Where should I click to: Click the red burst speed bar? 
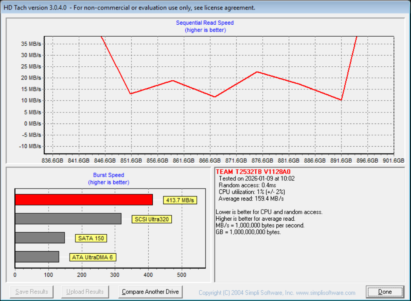pos(84,200)
